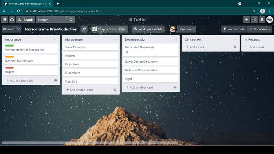The width and height of the screenshot is (274, 154).
Task: Click the red label on Urgent card
Action: point(9,68)
